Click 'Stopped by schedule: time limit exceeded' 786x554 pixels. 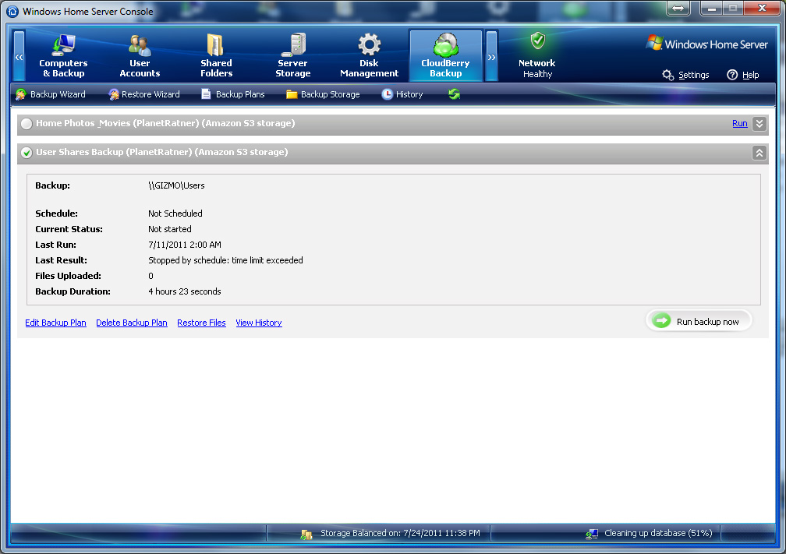pyautogui.click(x=225, y=260)
